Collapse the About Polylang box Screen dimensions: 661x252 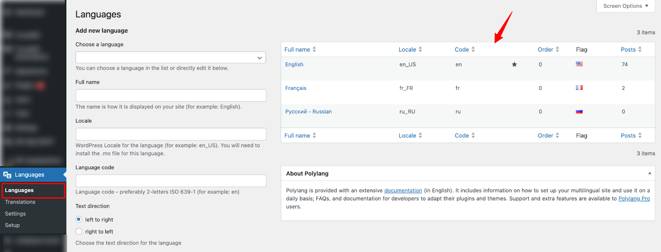(x=649, y=173)
